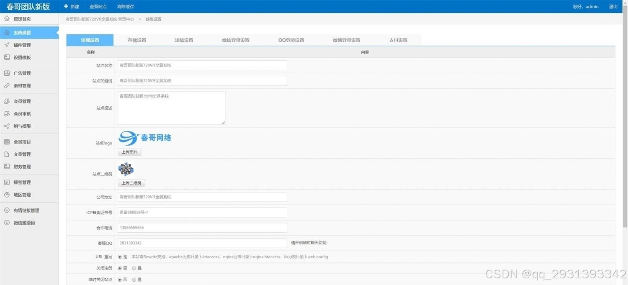This screenshot has width=628, height=285.
Task: Focus the 公司地址 input field
Action: tap(202, 197)
